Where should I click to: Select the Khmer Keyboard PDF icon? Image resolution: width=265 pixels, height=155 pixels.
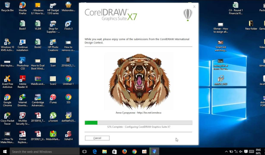23,137
